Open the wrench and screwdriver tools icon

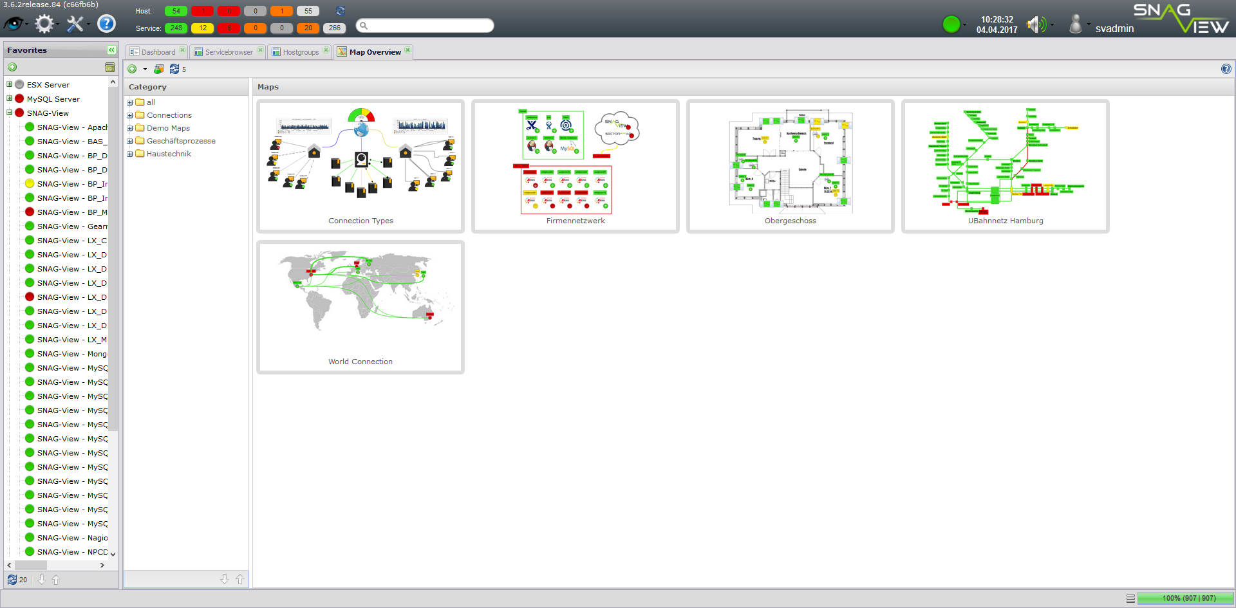75,24
